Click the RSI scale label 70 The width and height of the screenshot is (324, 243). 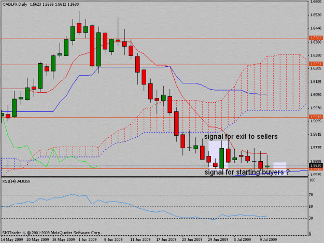(311, 195)
